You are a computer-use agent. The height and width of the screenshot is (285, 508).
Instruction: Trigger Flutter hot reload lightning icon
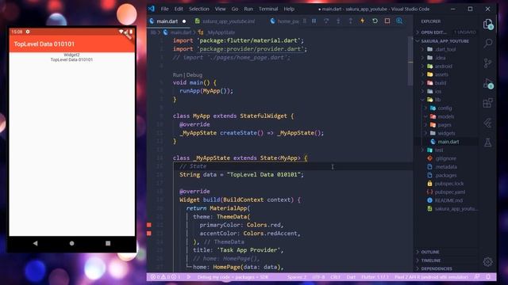click(x=363, y=21)
